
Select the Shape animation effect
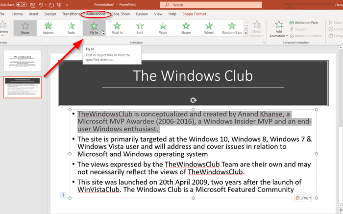[185, 28]
